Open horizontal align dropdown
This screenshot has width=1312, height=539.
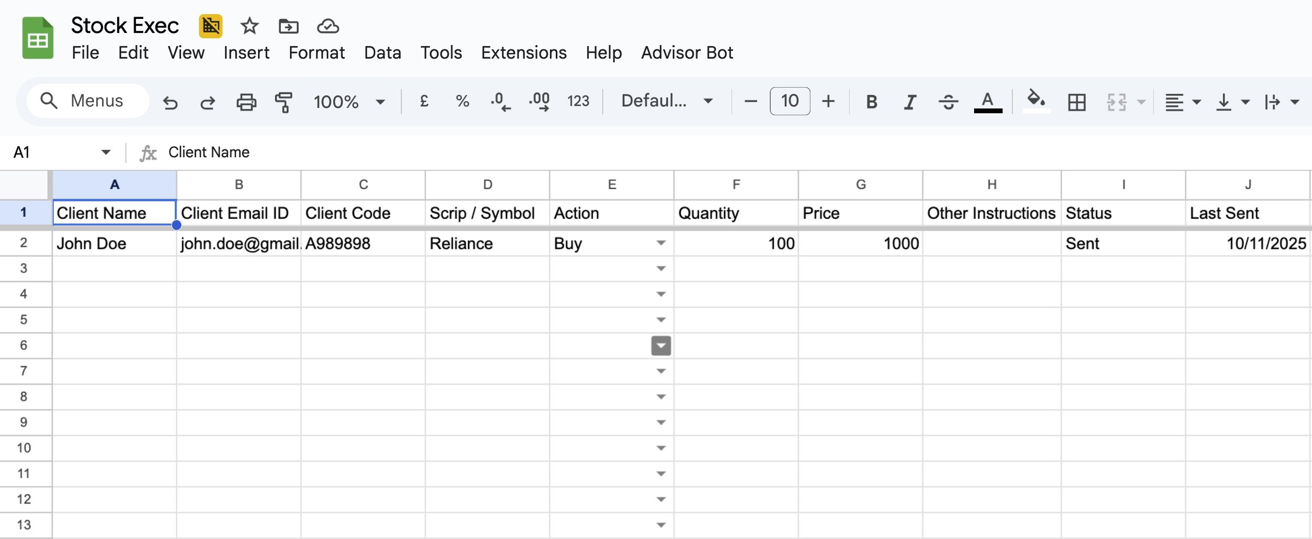pyautogui.click(x=1182, y=102)
